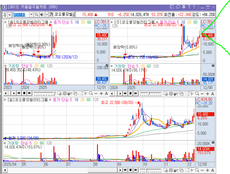Image resolution: width=230 pixels, height=174 pixels.
Task: Toggle the square marker beside daily 거래량 indicator
Action: point(5,143)
